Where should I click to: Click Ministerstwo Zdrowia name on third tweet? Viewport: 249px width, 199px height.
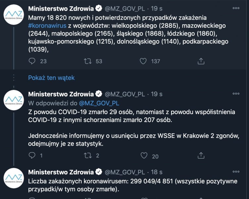point(61,172)
